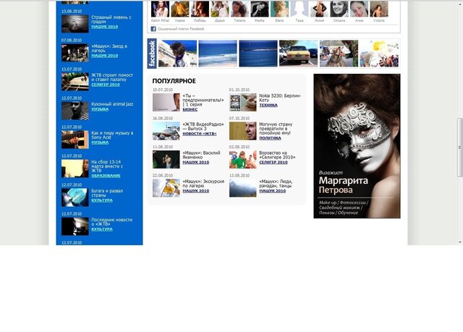Click the НОВОСТИ «ЖТВ» category link

[x=200, y=134]
